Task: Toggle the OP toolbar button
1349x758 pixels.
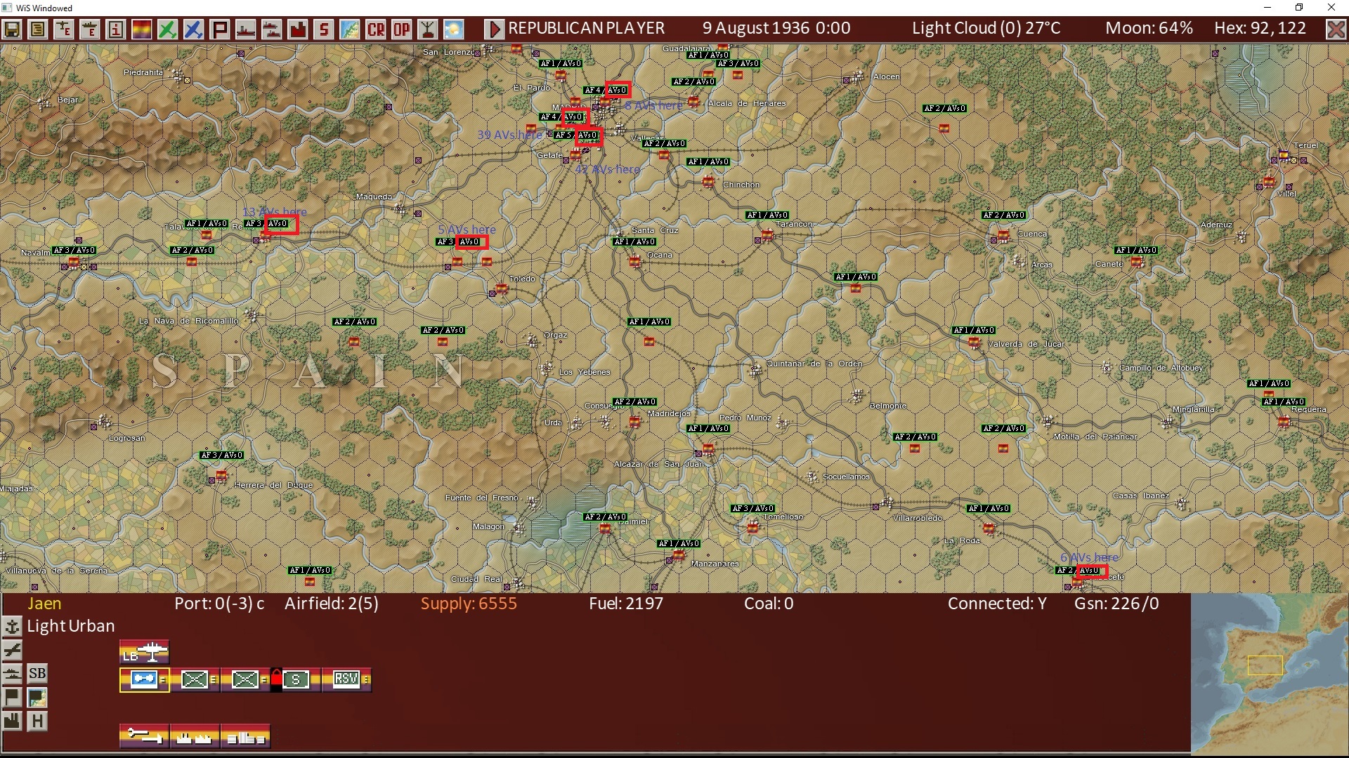Action: [402, 29]
